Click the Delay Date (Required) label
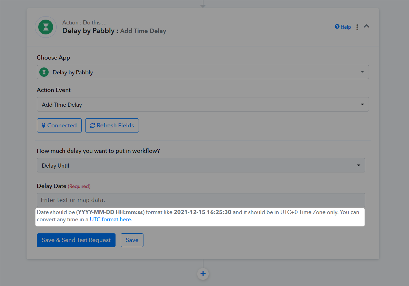 pyautogui.click(x=64, y=186)
